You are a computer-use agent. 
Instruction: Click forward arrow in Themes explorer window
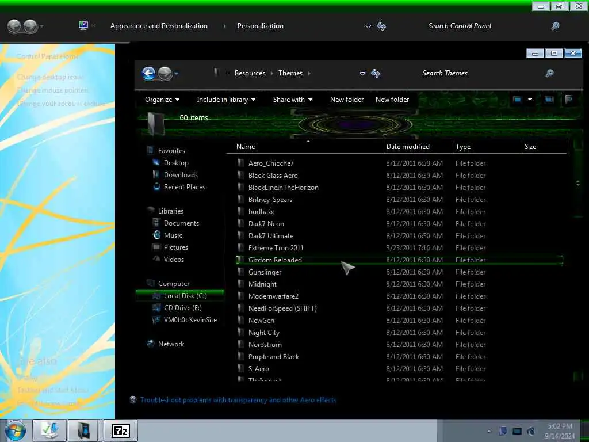point(165,73)
